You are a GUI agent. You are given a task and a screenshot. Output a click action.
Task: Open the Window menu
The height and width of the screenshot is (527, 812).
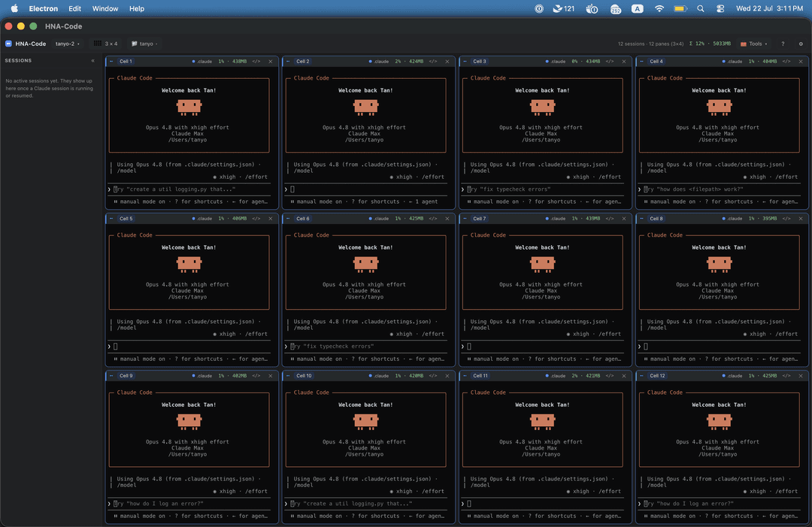[x=105, y=9]
